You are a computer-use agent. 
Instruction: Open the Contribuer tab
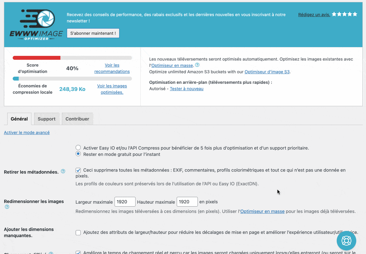click(x=77, y=119)
